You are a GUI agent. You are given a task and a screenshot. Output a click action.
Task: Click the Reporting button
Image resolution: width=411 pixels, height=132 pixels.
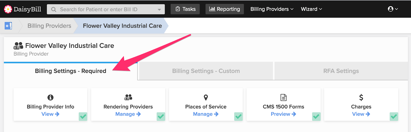click(225, 9)
